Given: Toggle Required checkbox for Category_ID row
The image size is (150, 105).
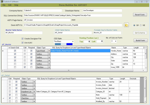Looking at the screenshot, I should click(x=16, y=91).
